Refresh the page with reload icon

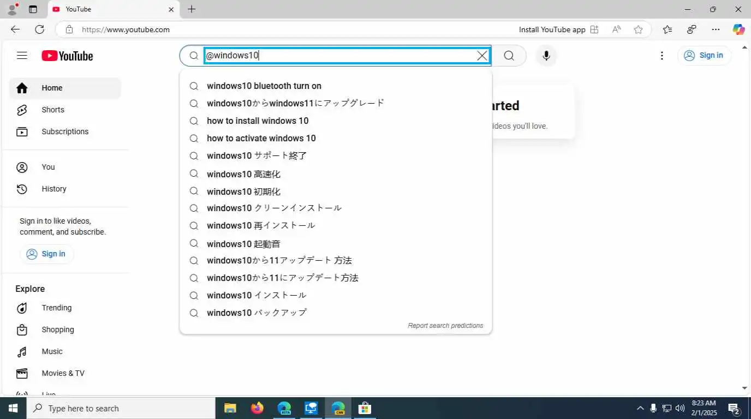(39, 29)
